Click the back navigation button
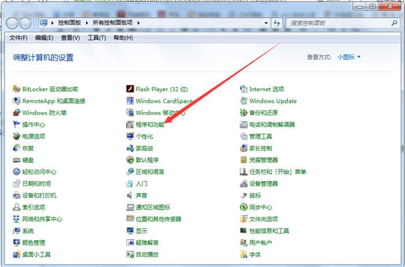This screenshot has width=405, height=267. point(12,24)
